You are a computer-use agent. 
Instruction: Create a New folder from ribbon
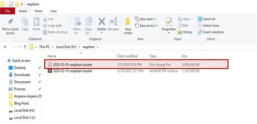coord(128,26)
